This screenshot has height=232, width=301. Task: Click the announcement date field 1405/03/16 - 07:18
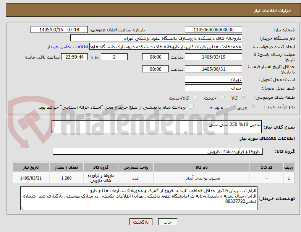coord(59,30)
